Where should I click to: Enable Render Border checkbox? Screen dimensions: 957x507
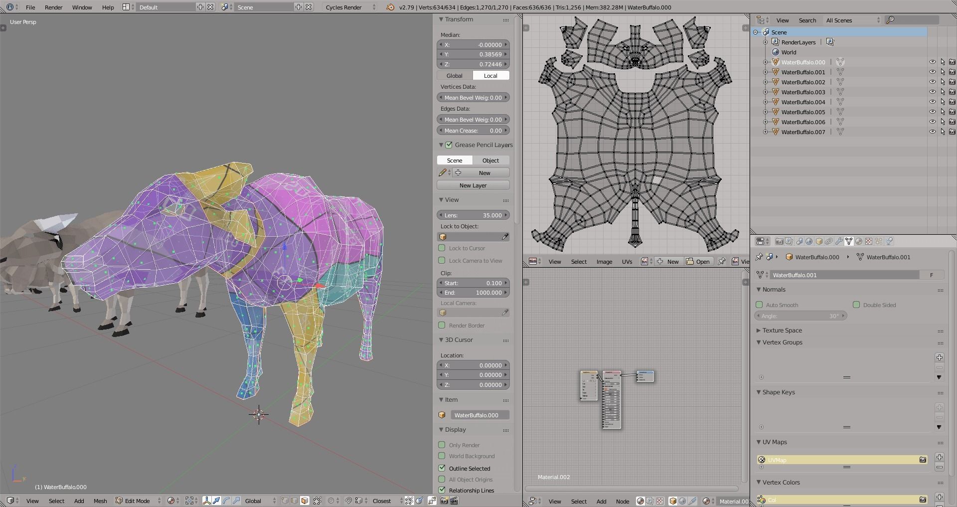pyautogui.click(x=442, y=325)
